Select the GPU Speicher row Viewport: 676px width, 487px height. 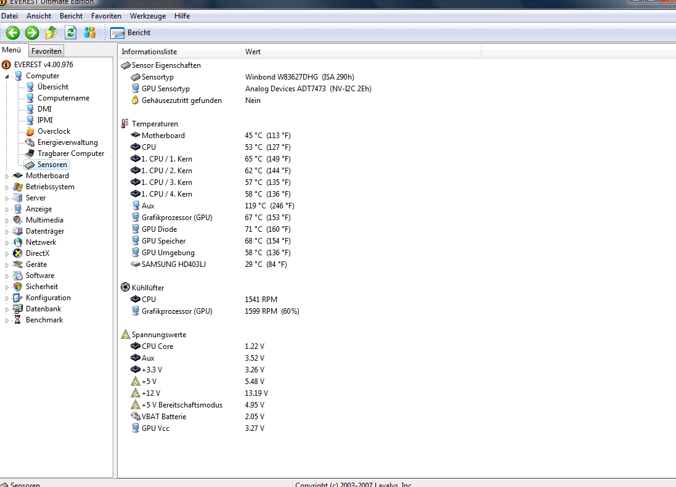[211, 241]
